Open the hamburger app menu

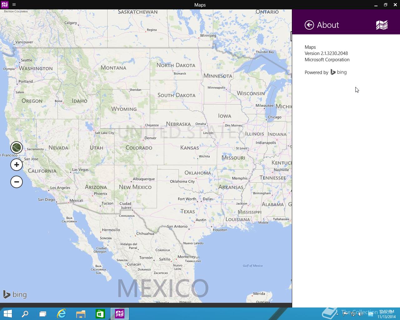pyautogui.click(x=14, y=5)
